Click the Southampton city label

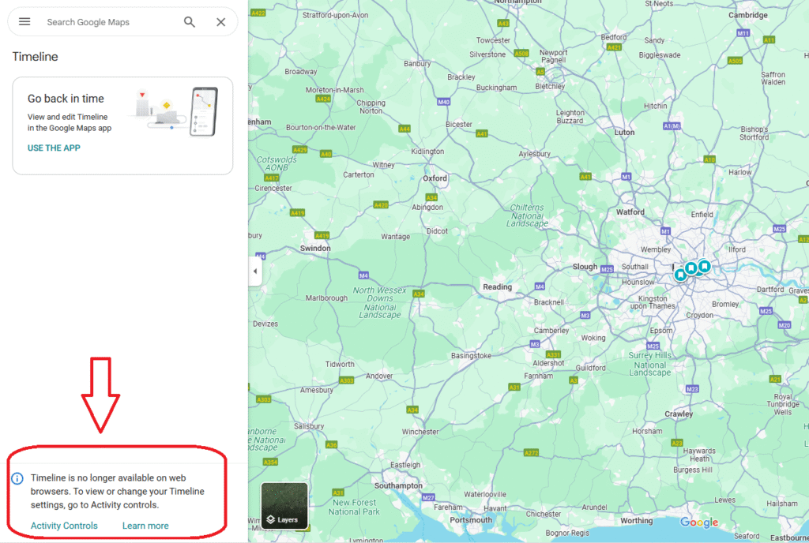[x=398, y=485]
